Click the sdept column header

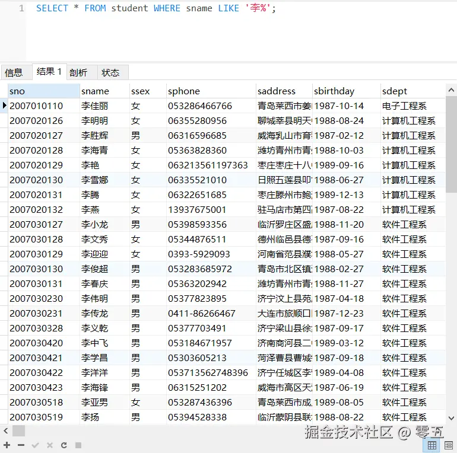[413, 91]
